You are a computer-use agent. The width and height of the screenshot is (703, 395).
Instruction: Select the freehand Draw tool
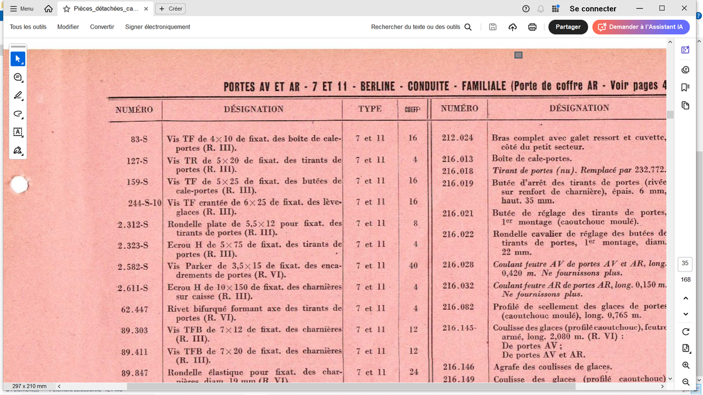pyautogui.click(x=18, y=114)
